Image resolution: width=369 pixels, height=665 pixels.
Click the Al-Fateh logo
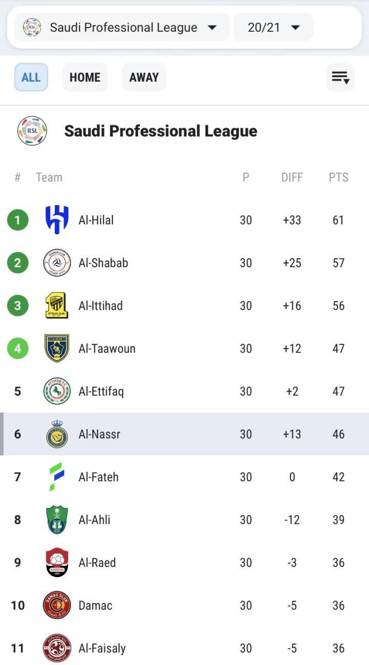pos(57,477)
